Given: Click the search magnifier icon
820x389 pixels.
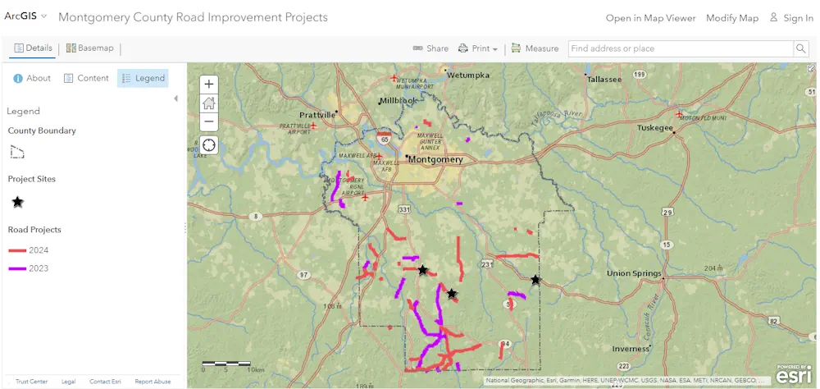Looking at the screenshot, I should [800, 48].
